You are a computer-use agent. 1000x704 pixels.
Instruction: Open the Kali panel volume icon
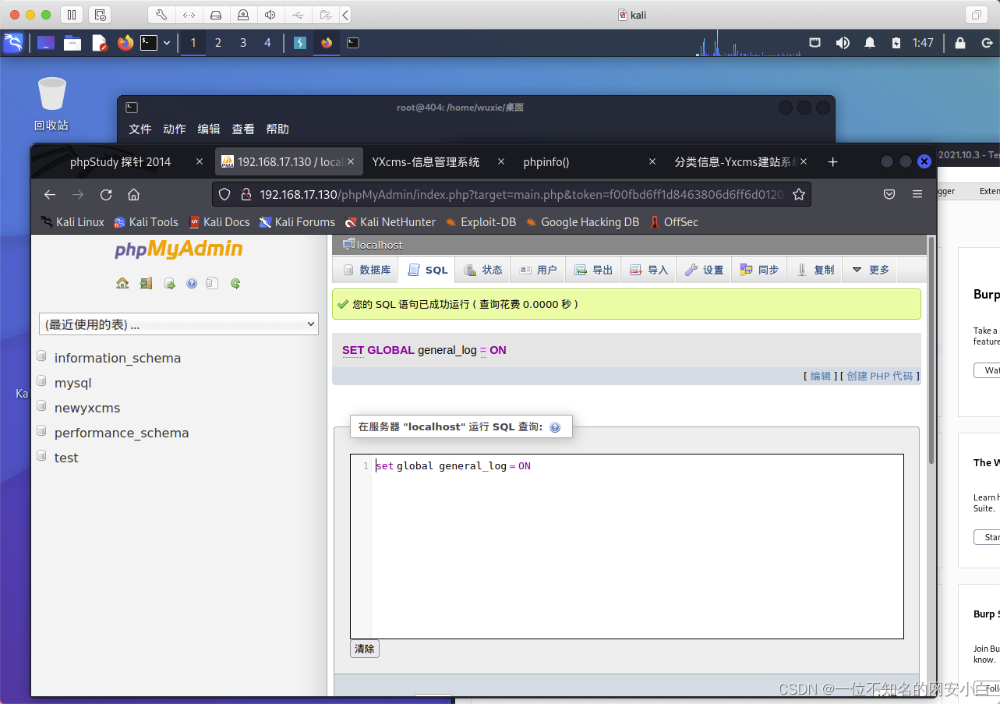843,43
